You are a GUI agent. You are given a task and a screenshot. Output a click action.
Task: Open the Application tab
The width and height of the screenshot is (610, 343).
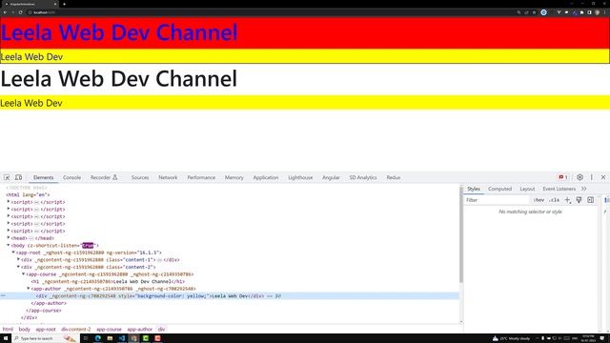(266, 177)
